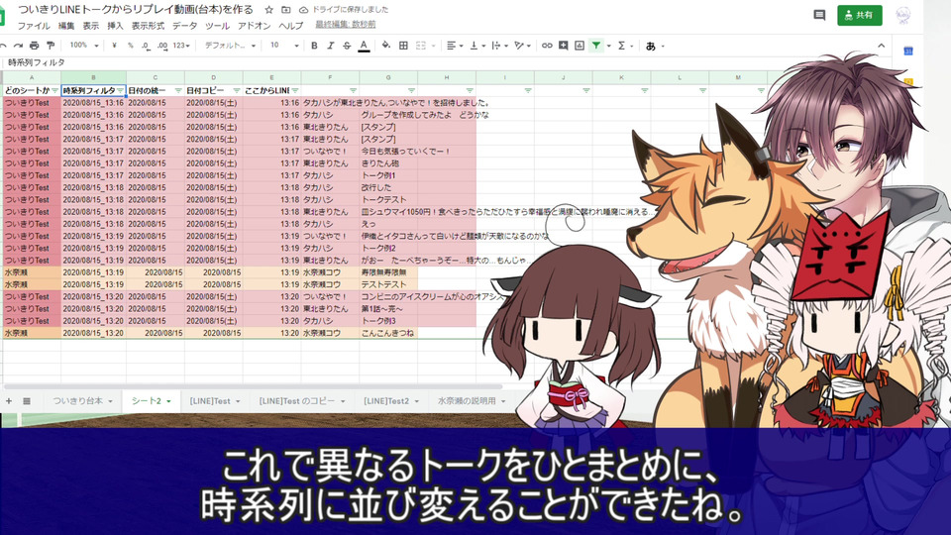
Task: Open the ツール menu
Action: click(x=217, y=26)
